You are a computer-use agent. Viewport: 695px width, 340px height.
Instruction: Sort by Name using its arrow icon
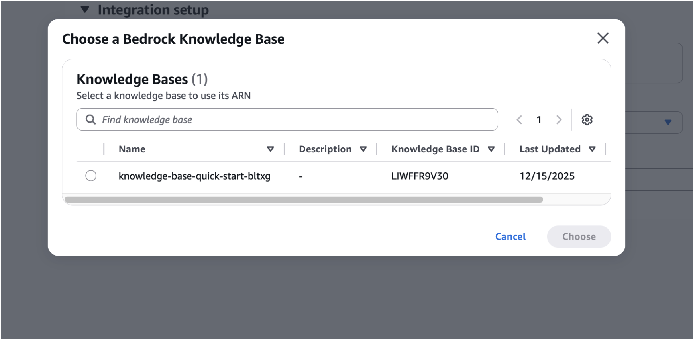coord(270,149)
